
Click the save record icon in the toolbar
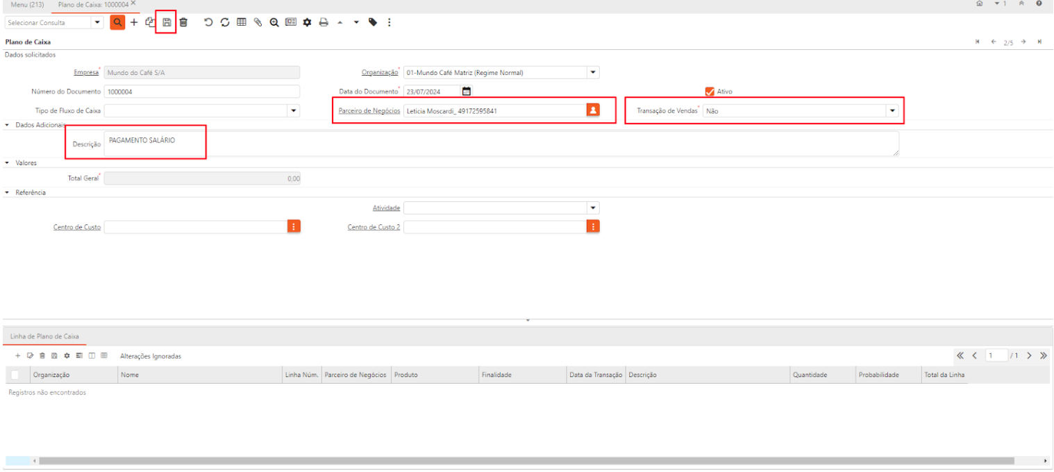(167, 22)
